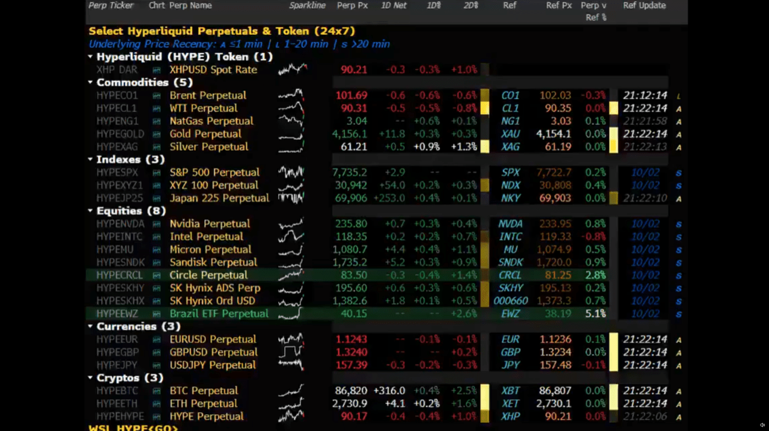
Task: Open chart icon for Gold Perpetual
Action: 156,134
